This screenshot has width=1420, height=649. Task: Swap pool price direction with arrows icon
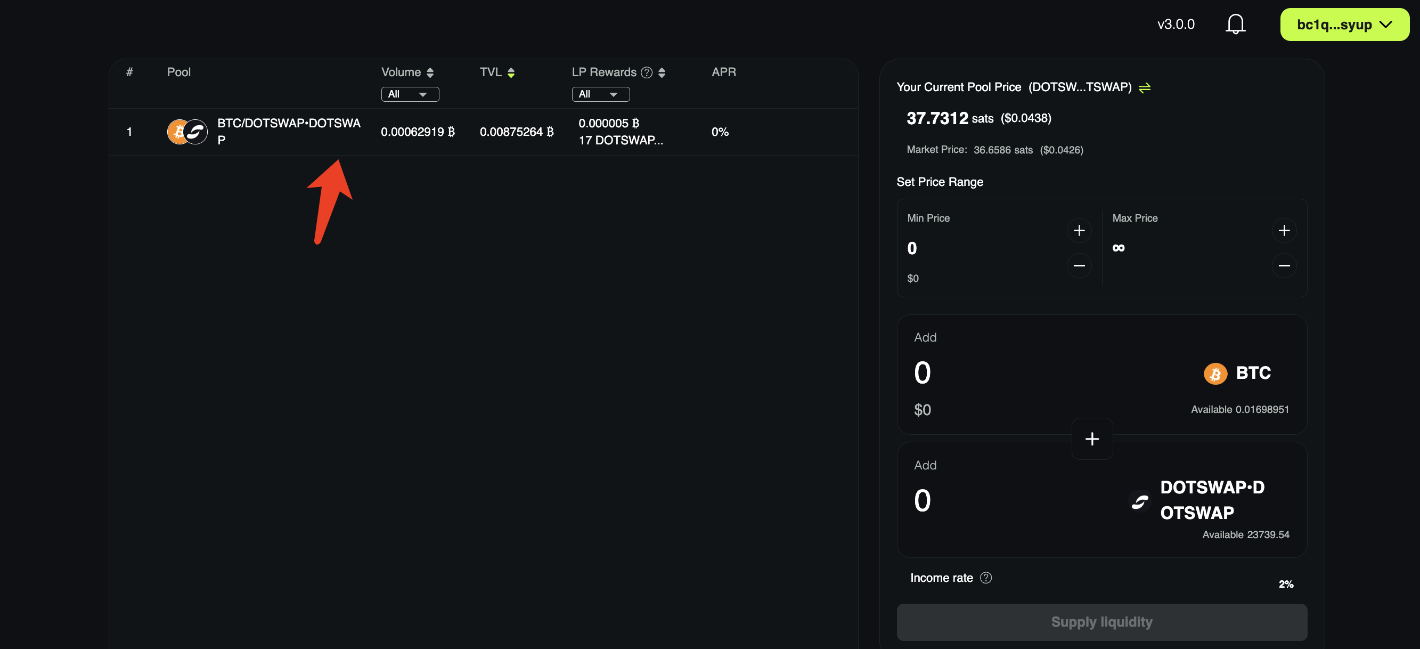tap(1145, 88)
